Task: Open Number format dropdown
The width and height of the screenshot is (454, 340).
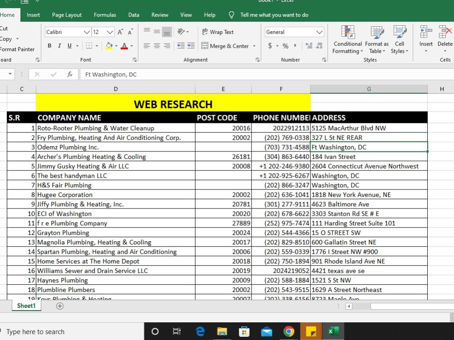Action: tap(319, 32)
